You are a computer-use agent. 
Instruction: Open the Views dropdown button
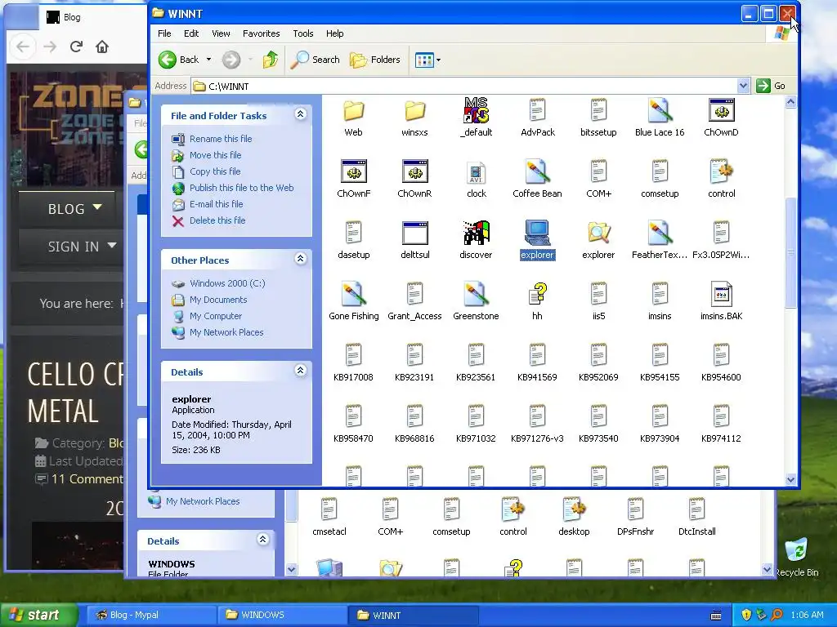[x=428, y=60]
